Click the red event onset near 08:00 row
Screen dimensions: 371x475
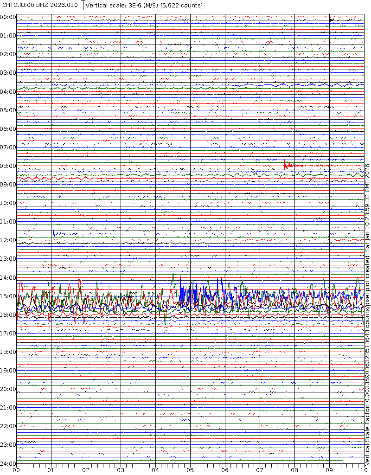coord(284,163)
